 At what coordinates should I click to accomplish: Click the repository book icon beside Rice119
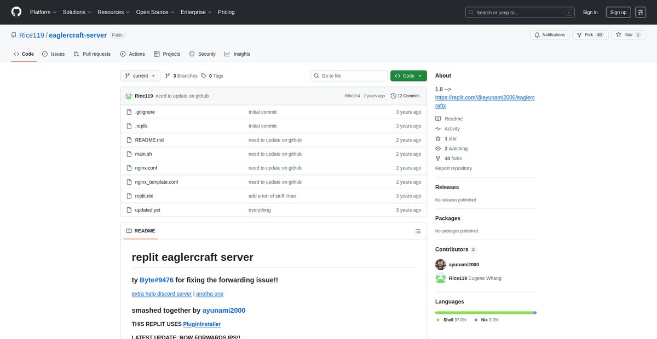[x=14, y=35]
